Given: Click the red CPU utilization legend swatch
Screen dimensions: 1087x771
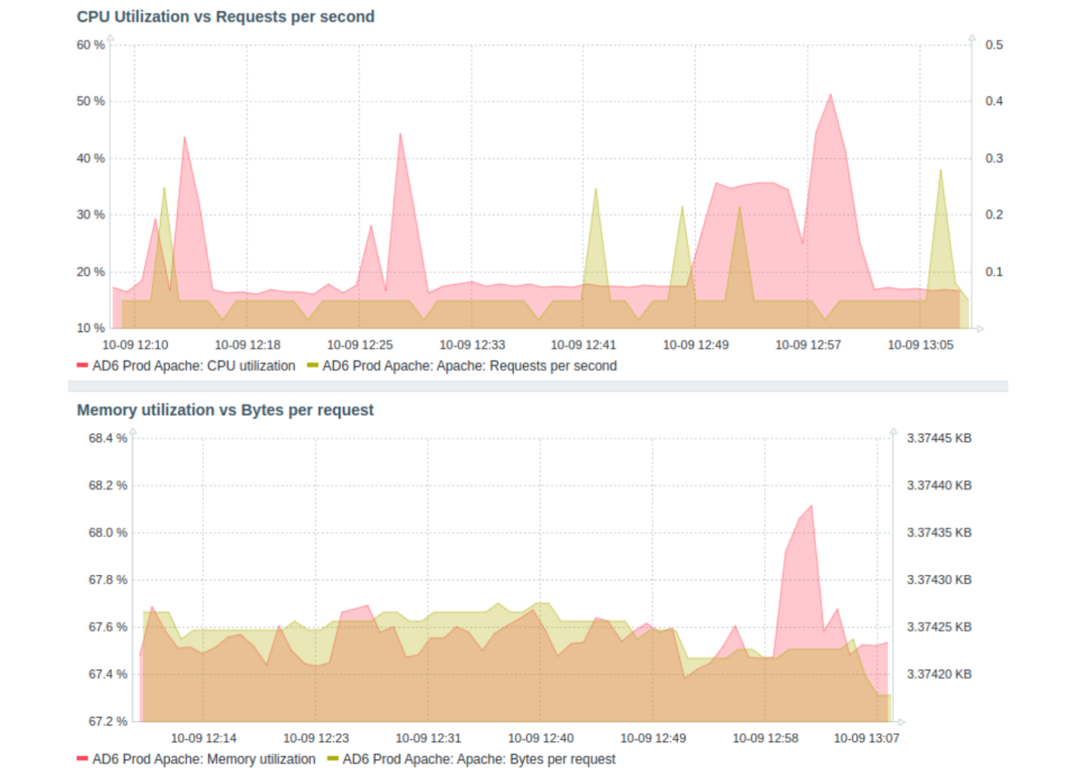Looking at the screenshot, I should point(82,365).
